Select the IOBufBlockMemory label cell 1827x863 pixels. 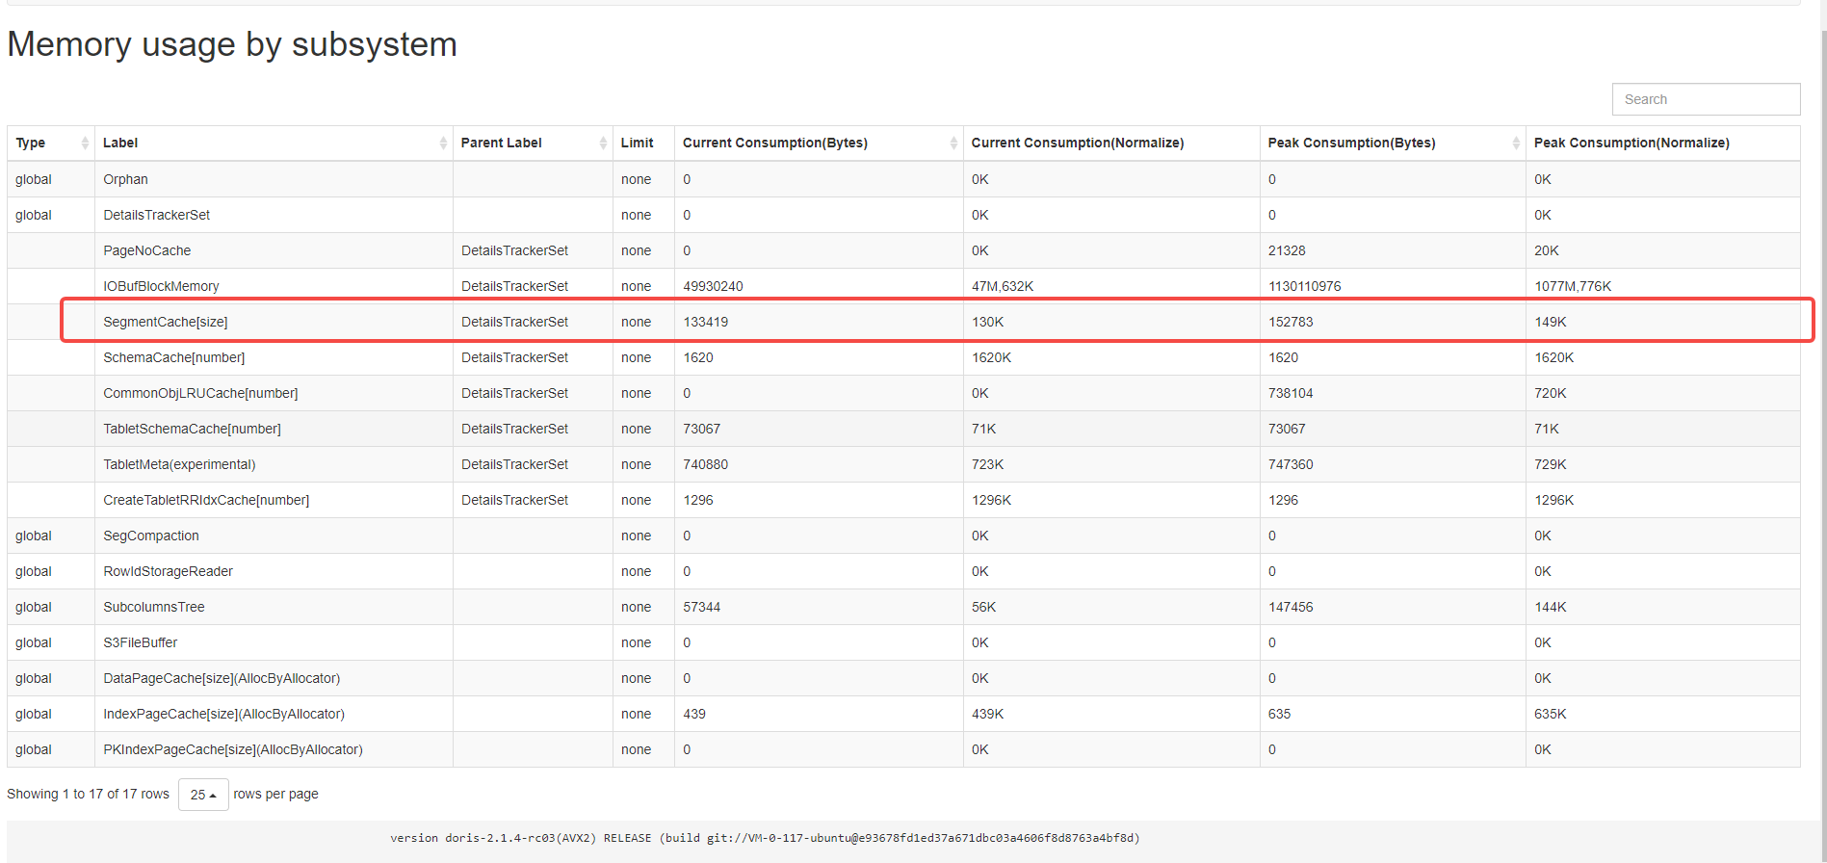[x=274, y=286]
